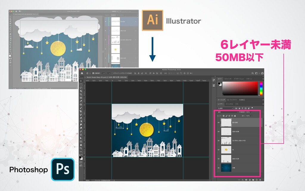Viewport: 305px width, 191px height.
Task: Select the Crop tool
Action: pos(81,94)
